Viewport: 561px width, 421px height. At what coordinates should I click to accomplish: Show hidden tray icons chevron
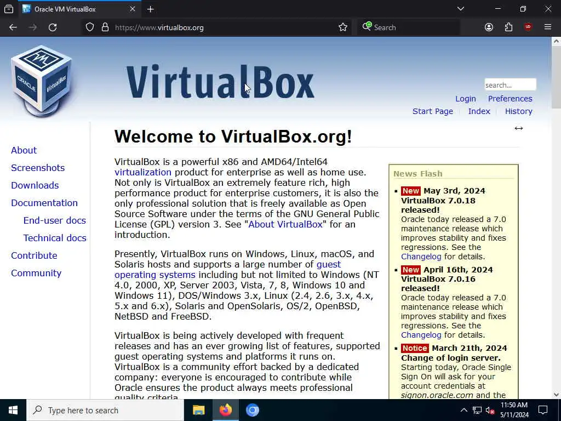tap(463, 410)
